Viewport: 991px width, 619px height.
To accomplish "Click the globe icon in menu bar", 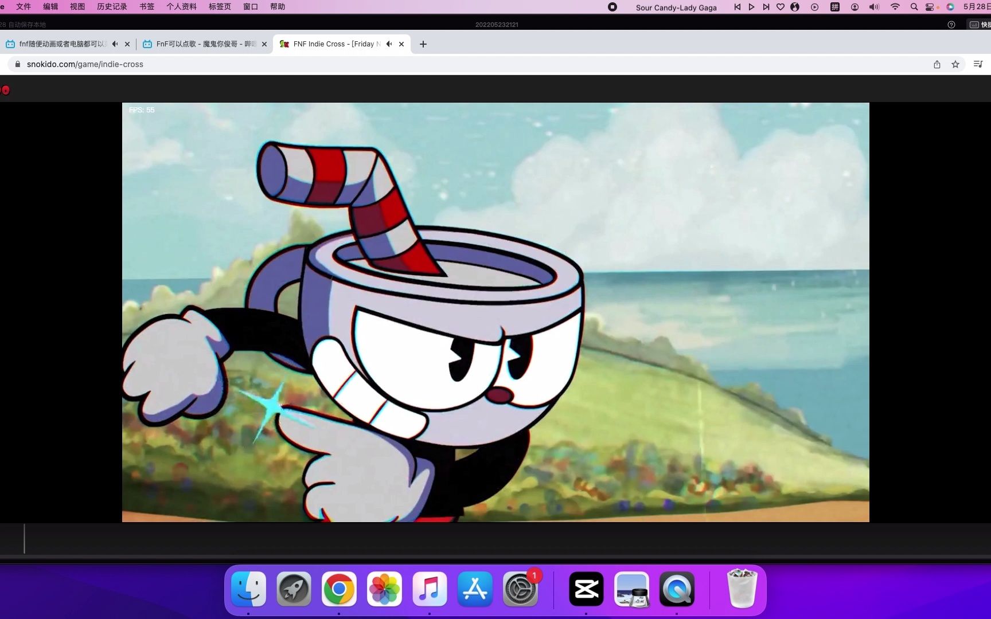I will [x=795, y=7].
